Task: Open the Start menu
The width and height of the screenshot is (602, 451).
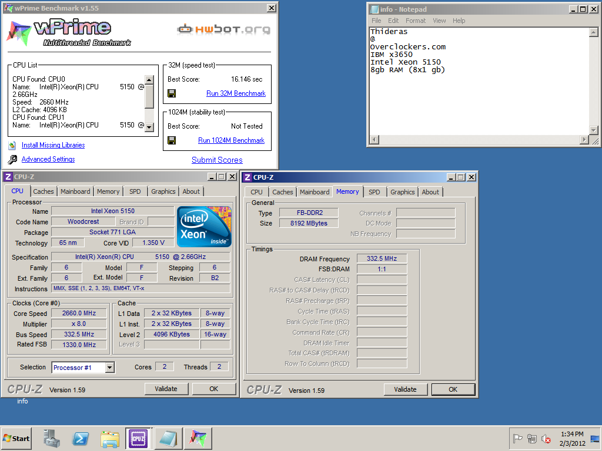Action: [16, 438]
